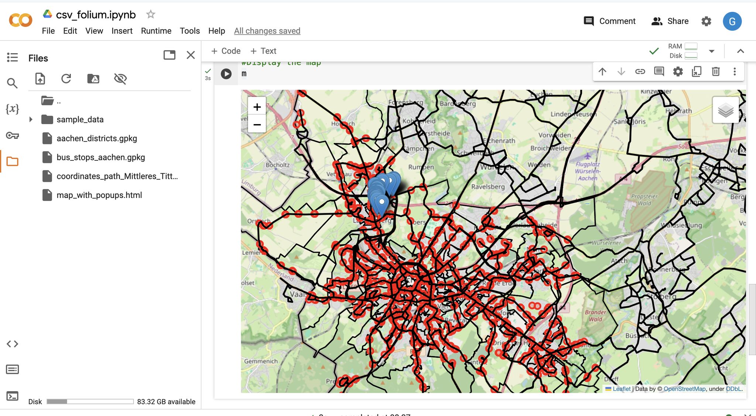
Task: Open the Runtime menu
Action: [x=156, y=31]
